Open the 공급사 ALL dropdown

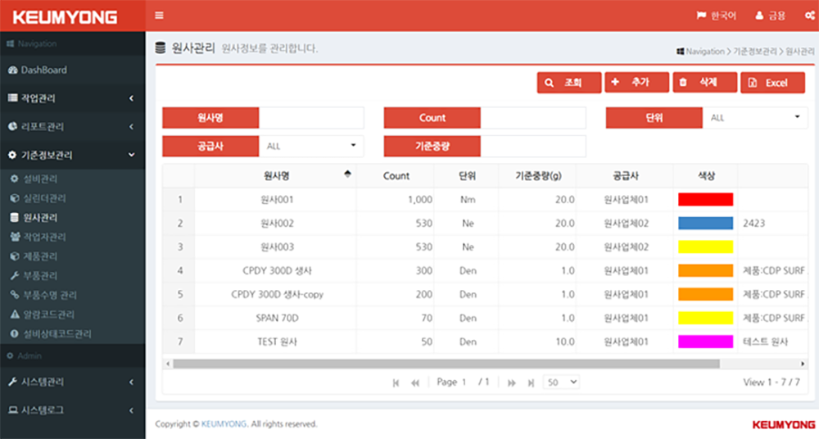(x=311, y=146)
